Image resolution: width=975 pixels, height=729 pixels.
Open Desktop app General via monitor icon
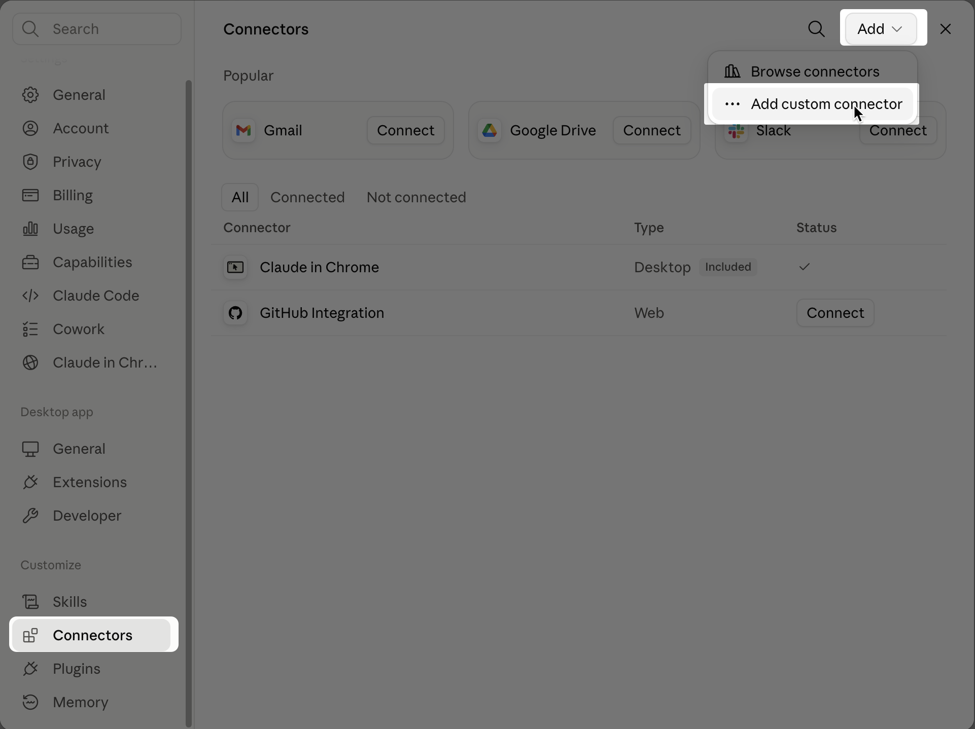tap(30, 449)
